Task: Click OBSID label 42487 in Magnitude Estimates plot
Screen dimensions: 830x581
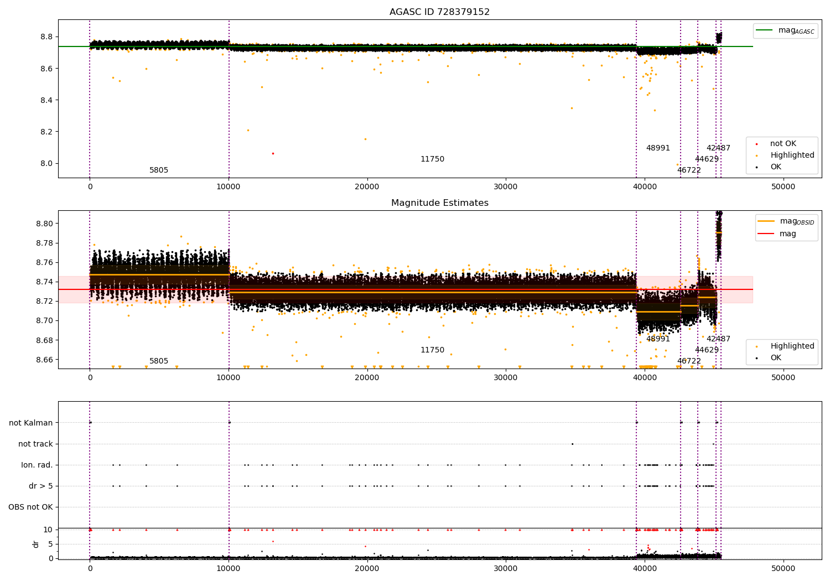Action: 718,339
